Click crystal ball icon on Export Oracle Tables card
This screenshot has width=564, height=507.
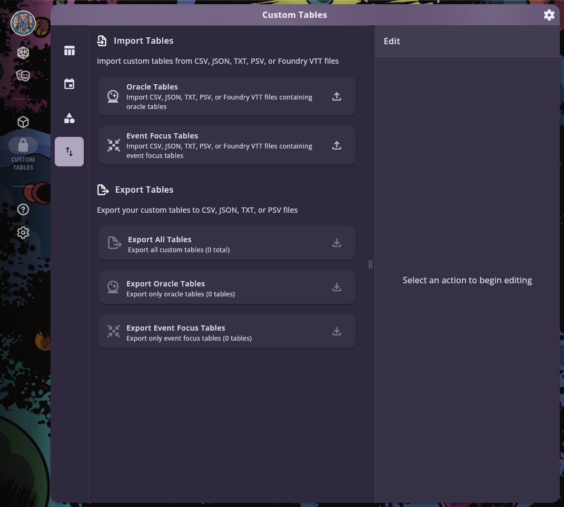click(x=113, y=287)
